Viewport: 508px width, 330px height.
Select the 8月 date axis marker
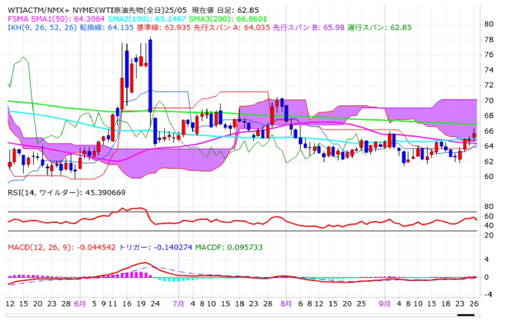point(286,304)
